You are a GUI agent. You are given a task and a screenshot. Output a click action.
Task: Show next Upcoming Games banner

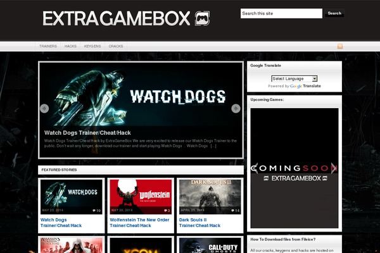pos(334,168)
